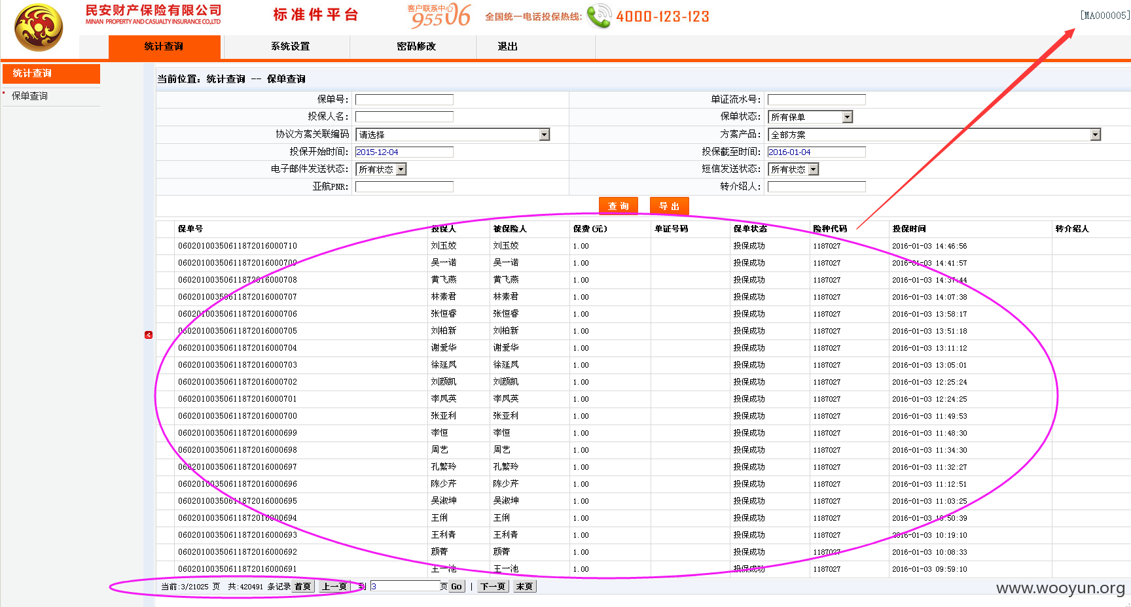Click policyholder name 孔繁玲
Image resolution: width=1131 pixels, height=607 pixels.
click(444, 467)
